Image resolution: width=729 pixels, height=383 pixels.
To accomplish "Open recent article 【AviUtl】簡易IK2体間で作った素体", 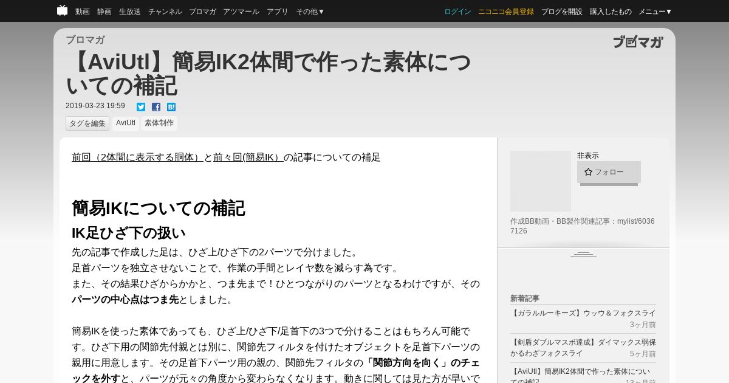I will click(x=580, y=376).
